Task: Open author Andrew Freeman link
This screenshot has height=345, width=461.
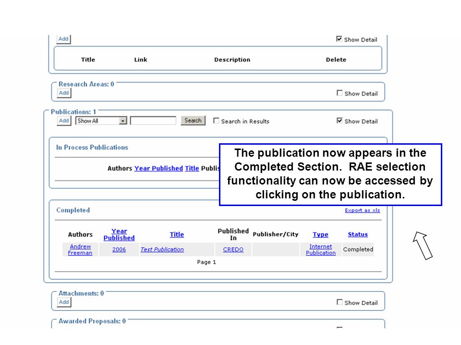Action: [80, 250]
